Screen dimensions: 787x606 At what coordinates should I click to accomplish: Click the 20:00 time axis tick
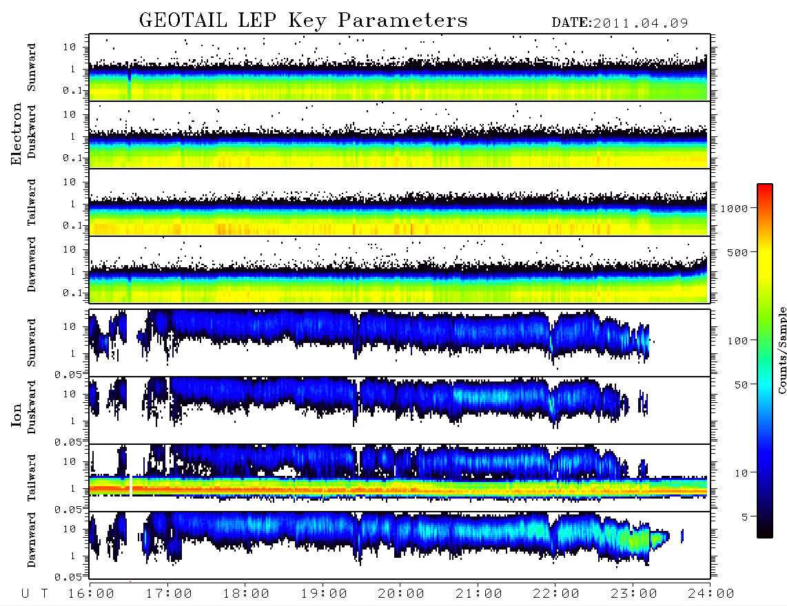click(x=401, y=594)
